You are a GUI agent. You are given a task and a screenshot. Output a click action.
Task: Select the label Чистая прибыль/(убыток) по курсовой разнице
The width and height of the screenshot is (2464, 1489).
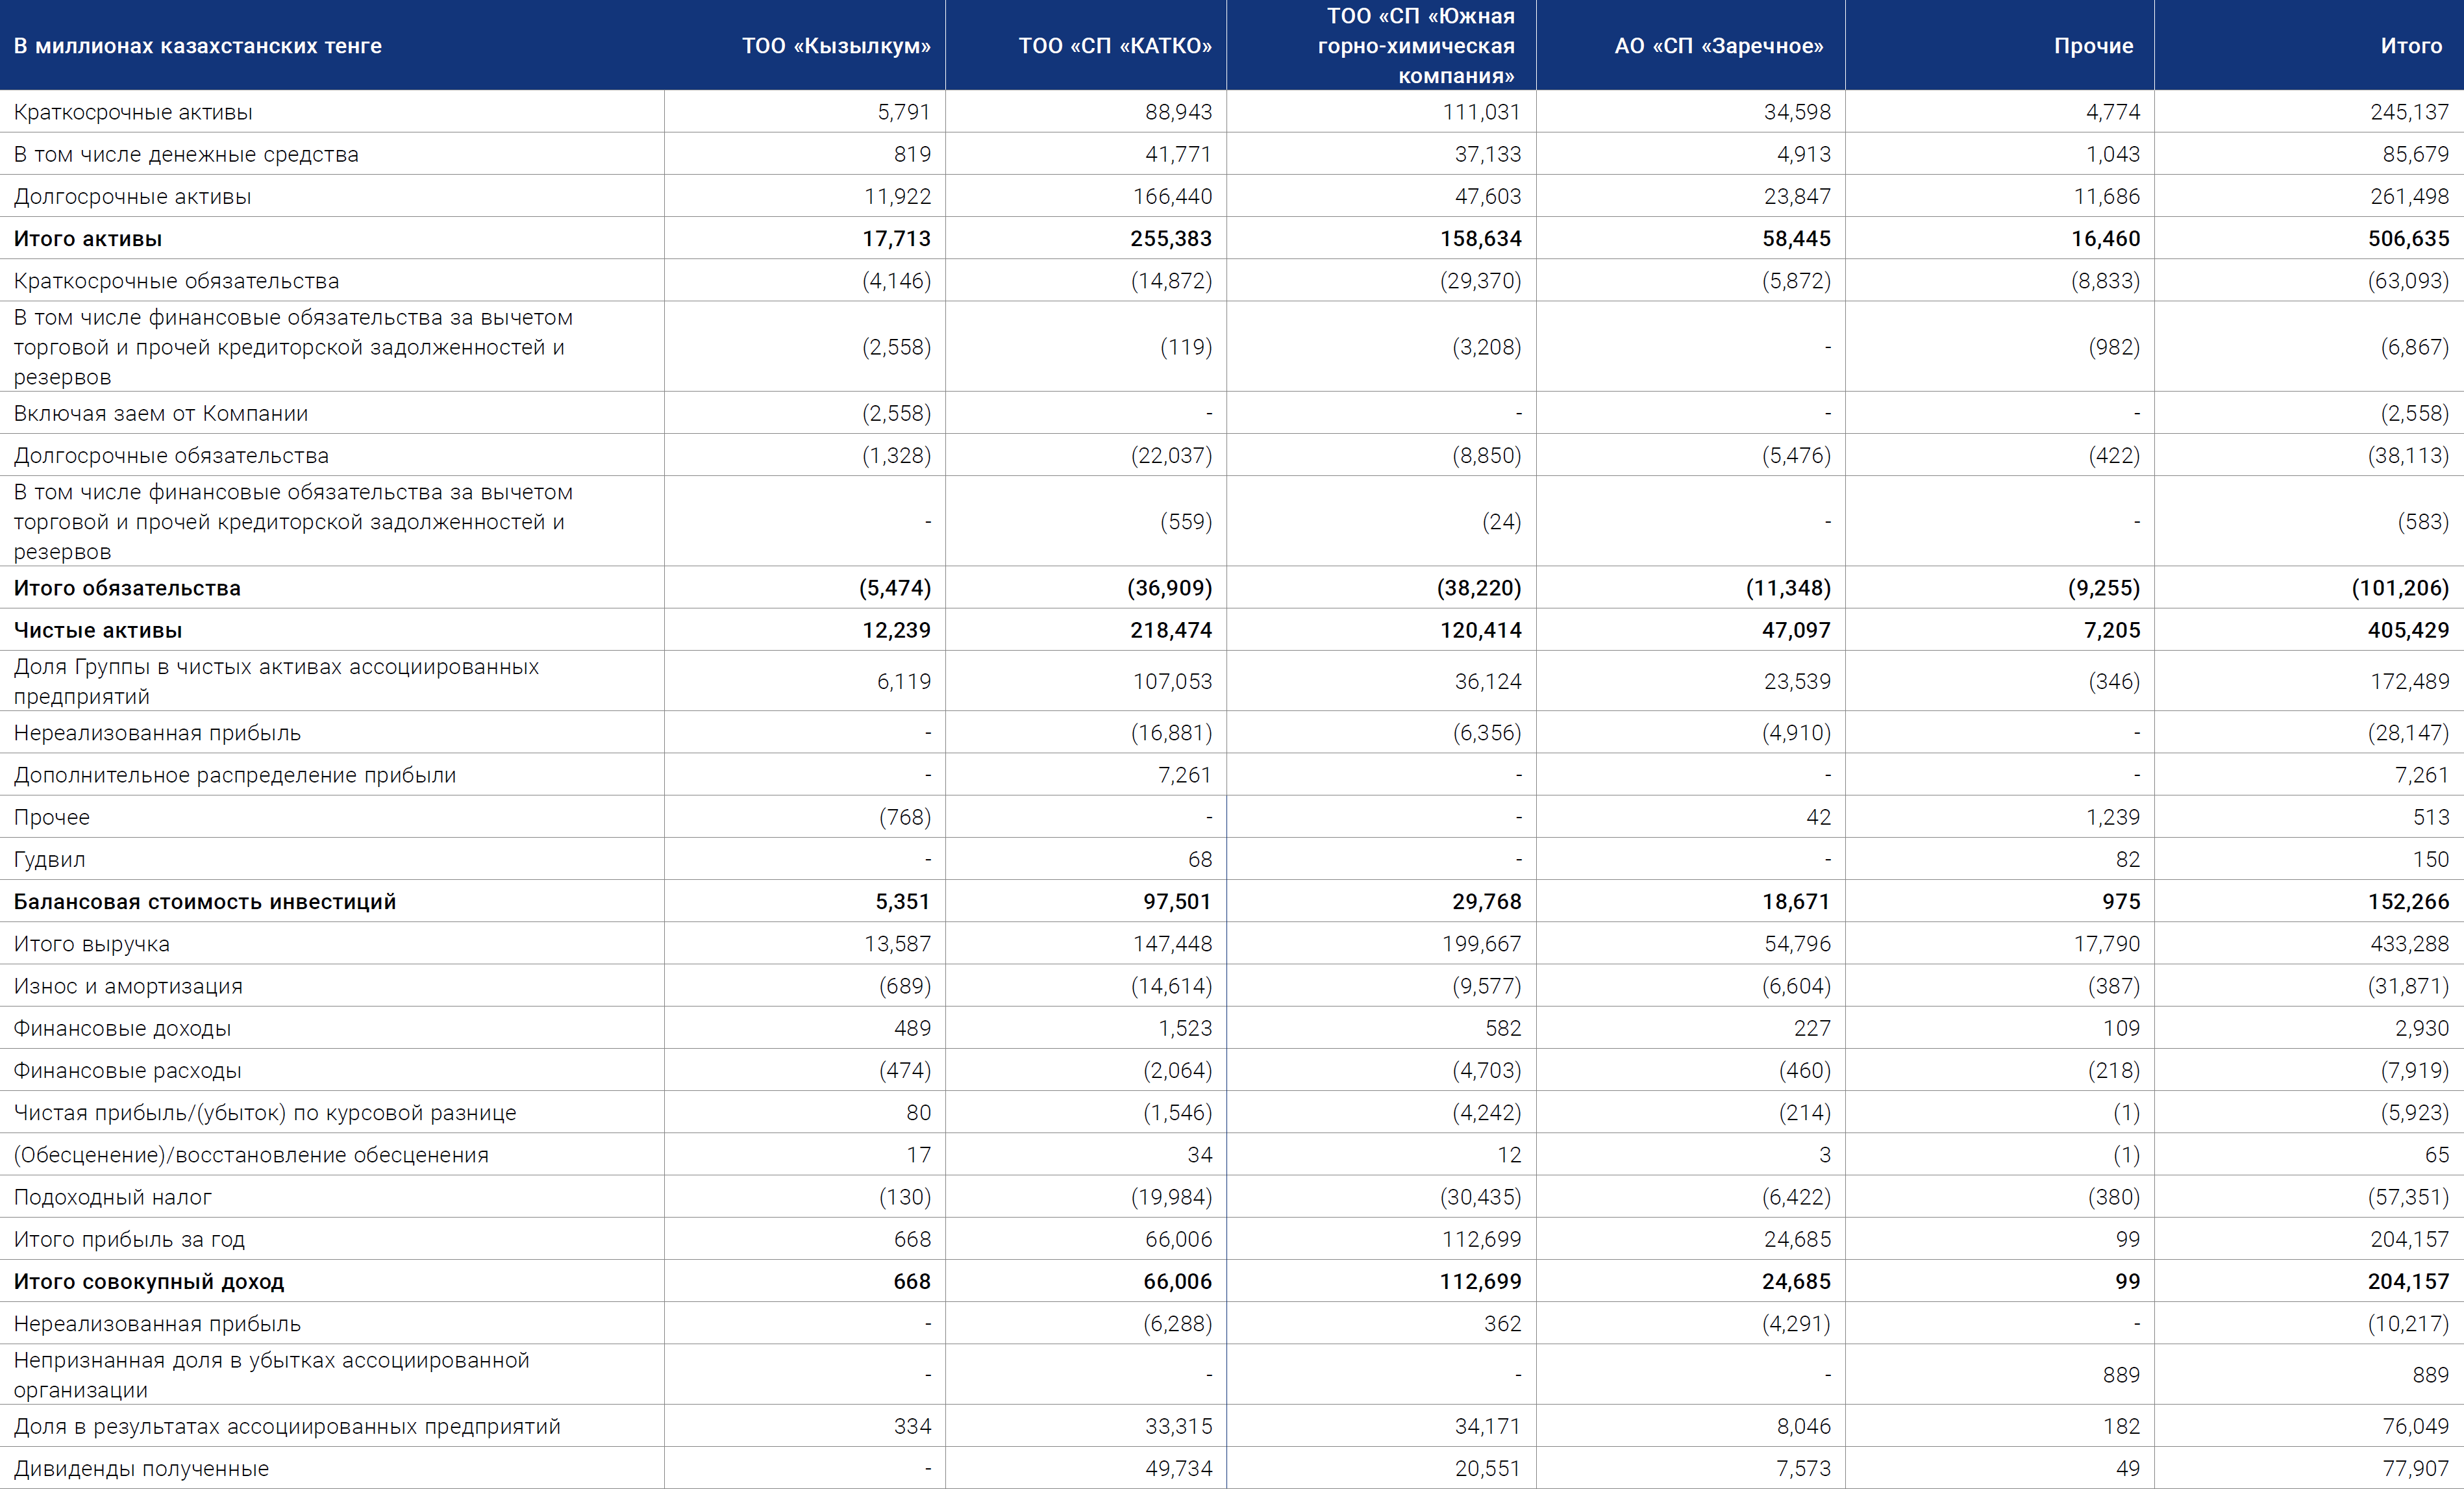coord(265,1112)
